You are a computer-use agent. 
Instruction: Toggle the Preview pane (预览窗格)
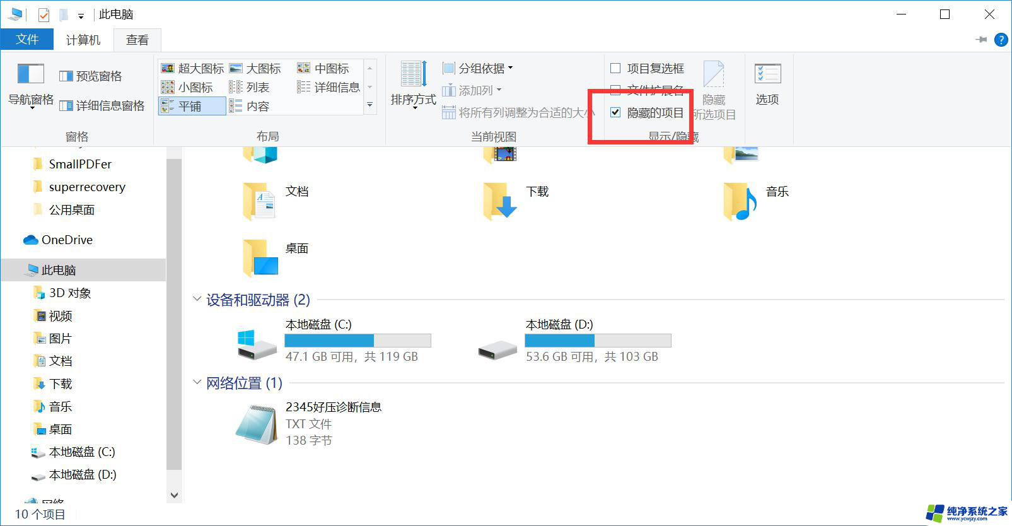[90, 76]
